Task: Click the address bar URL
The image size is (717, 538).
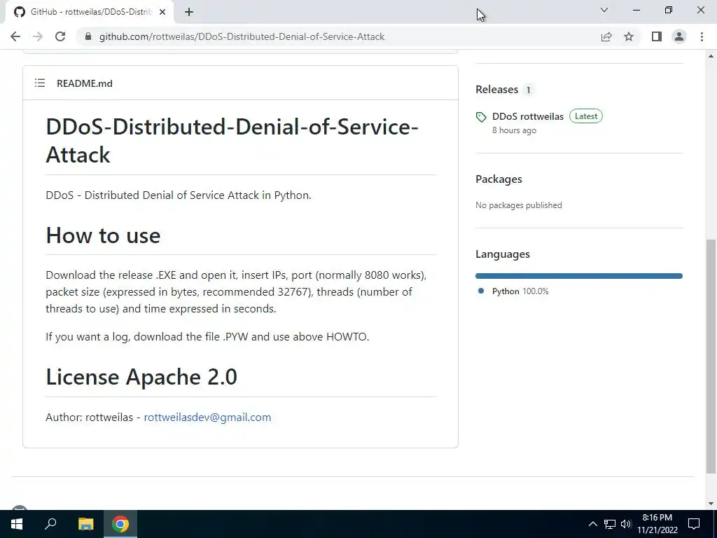Action: click(242, 36)
